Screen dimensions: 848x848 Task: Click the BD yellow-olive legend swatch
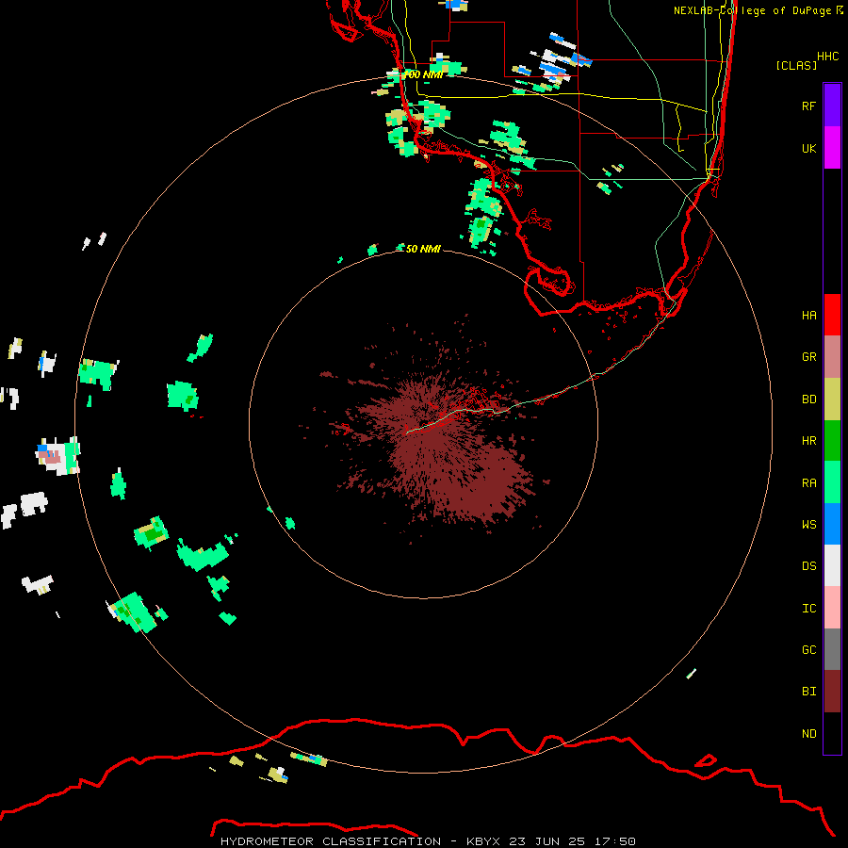tap(832, 400)
